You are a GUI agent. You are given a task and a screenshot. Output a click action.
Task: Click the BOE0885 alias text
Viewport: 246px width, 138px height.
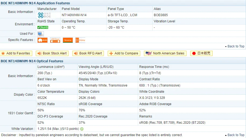point(161,15)
